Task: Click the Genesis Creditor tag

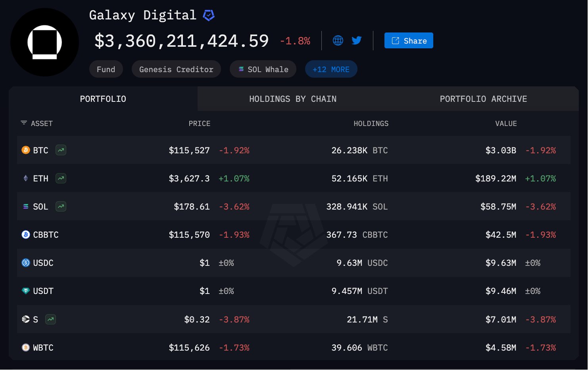Action: 176,69
